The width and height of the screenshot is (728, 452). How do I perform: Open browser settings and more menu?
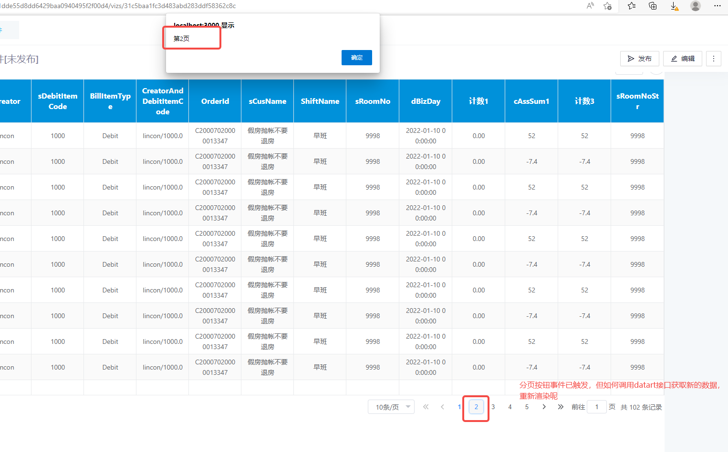pos(717,6)
